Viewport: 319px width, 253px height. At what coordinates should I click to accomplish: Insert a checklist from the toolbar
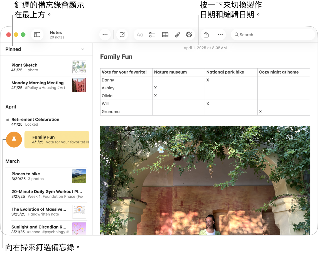click(152, 35)
